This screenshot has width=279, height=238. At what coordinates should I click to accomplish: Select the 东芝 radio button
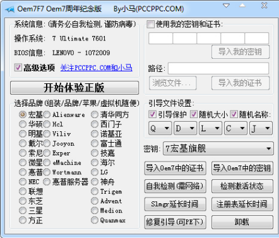tap(23, 201)
